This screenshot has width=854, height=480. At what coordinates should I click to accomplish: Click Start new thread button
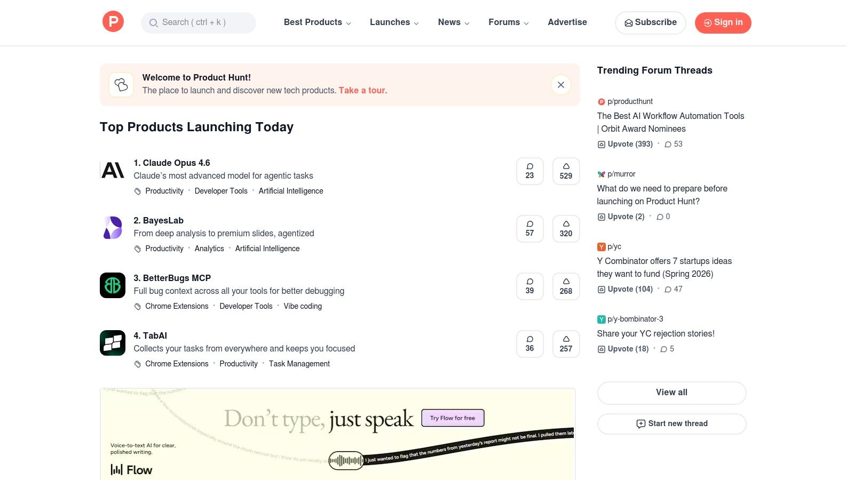671,423
